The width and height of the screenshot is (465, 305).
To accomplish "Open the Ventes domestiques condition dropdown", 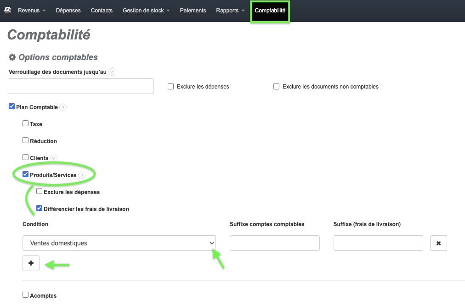I will pyautogui.click(x=119, y=243).
